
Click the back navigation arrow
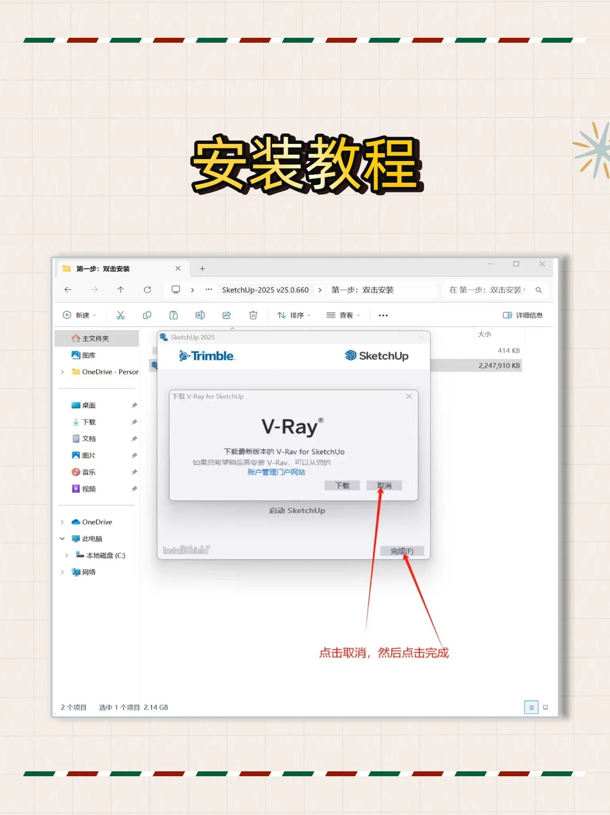pyautogui.click(x=68, y=290)
